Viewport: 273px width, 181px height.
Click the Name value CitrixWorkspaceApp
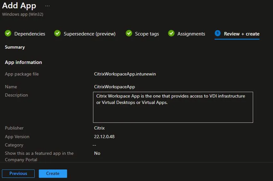[x=115, y=87]
